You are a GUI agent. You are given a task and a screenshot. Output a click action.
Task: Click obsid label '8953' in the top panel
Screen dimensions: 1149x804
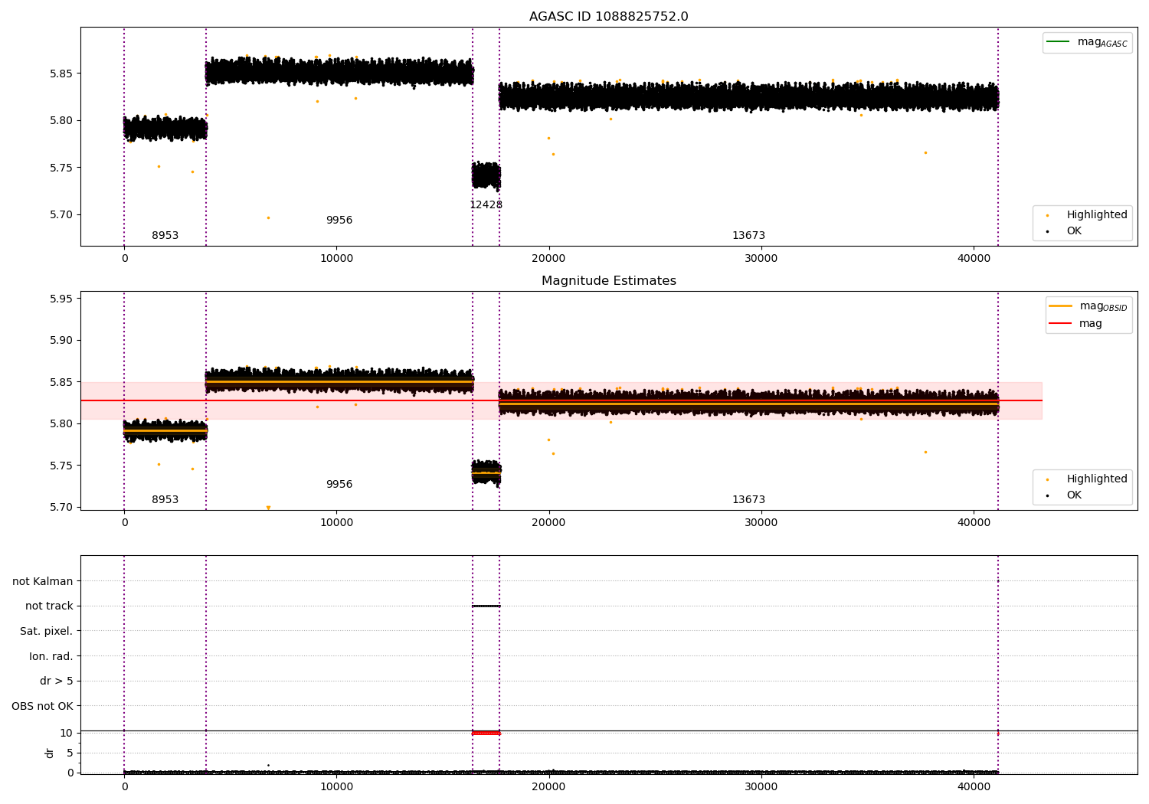point(165,235)
